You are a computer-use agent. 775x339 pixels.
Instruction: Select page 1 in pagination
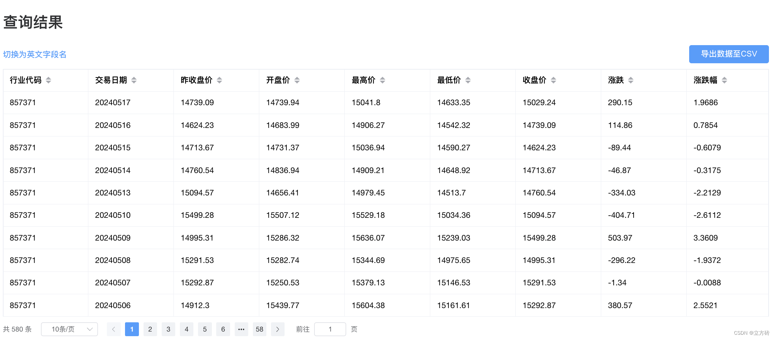(132, 329)
